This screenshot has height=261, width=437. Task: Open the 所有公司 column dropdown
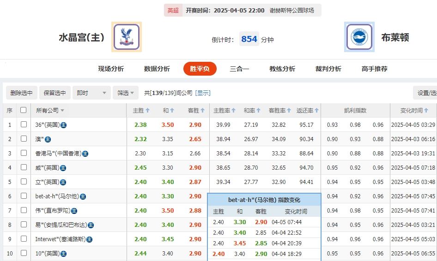[x=50, y=111]
